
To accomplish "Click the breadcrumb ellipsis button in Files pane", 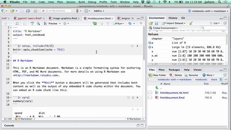I will click(x=226, y=79).
